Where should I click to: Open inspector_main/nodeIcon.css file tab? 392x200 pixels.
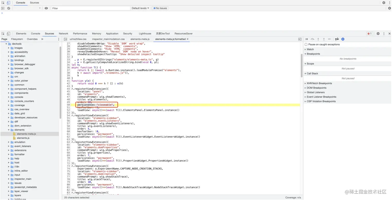click(108, 39)
